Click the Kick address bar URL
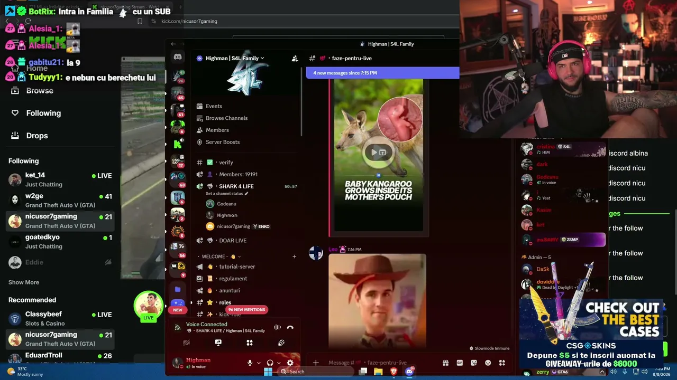Image resolution: width=677 pixels, height=380 pixels. (189, 21)
